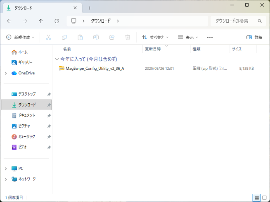Open the 並べ替え sort dropdown
Image resolution: width=270 pixels, height=202 pixels.
[155, 37]
